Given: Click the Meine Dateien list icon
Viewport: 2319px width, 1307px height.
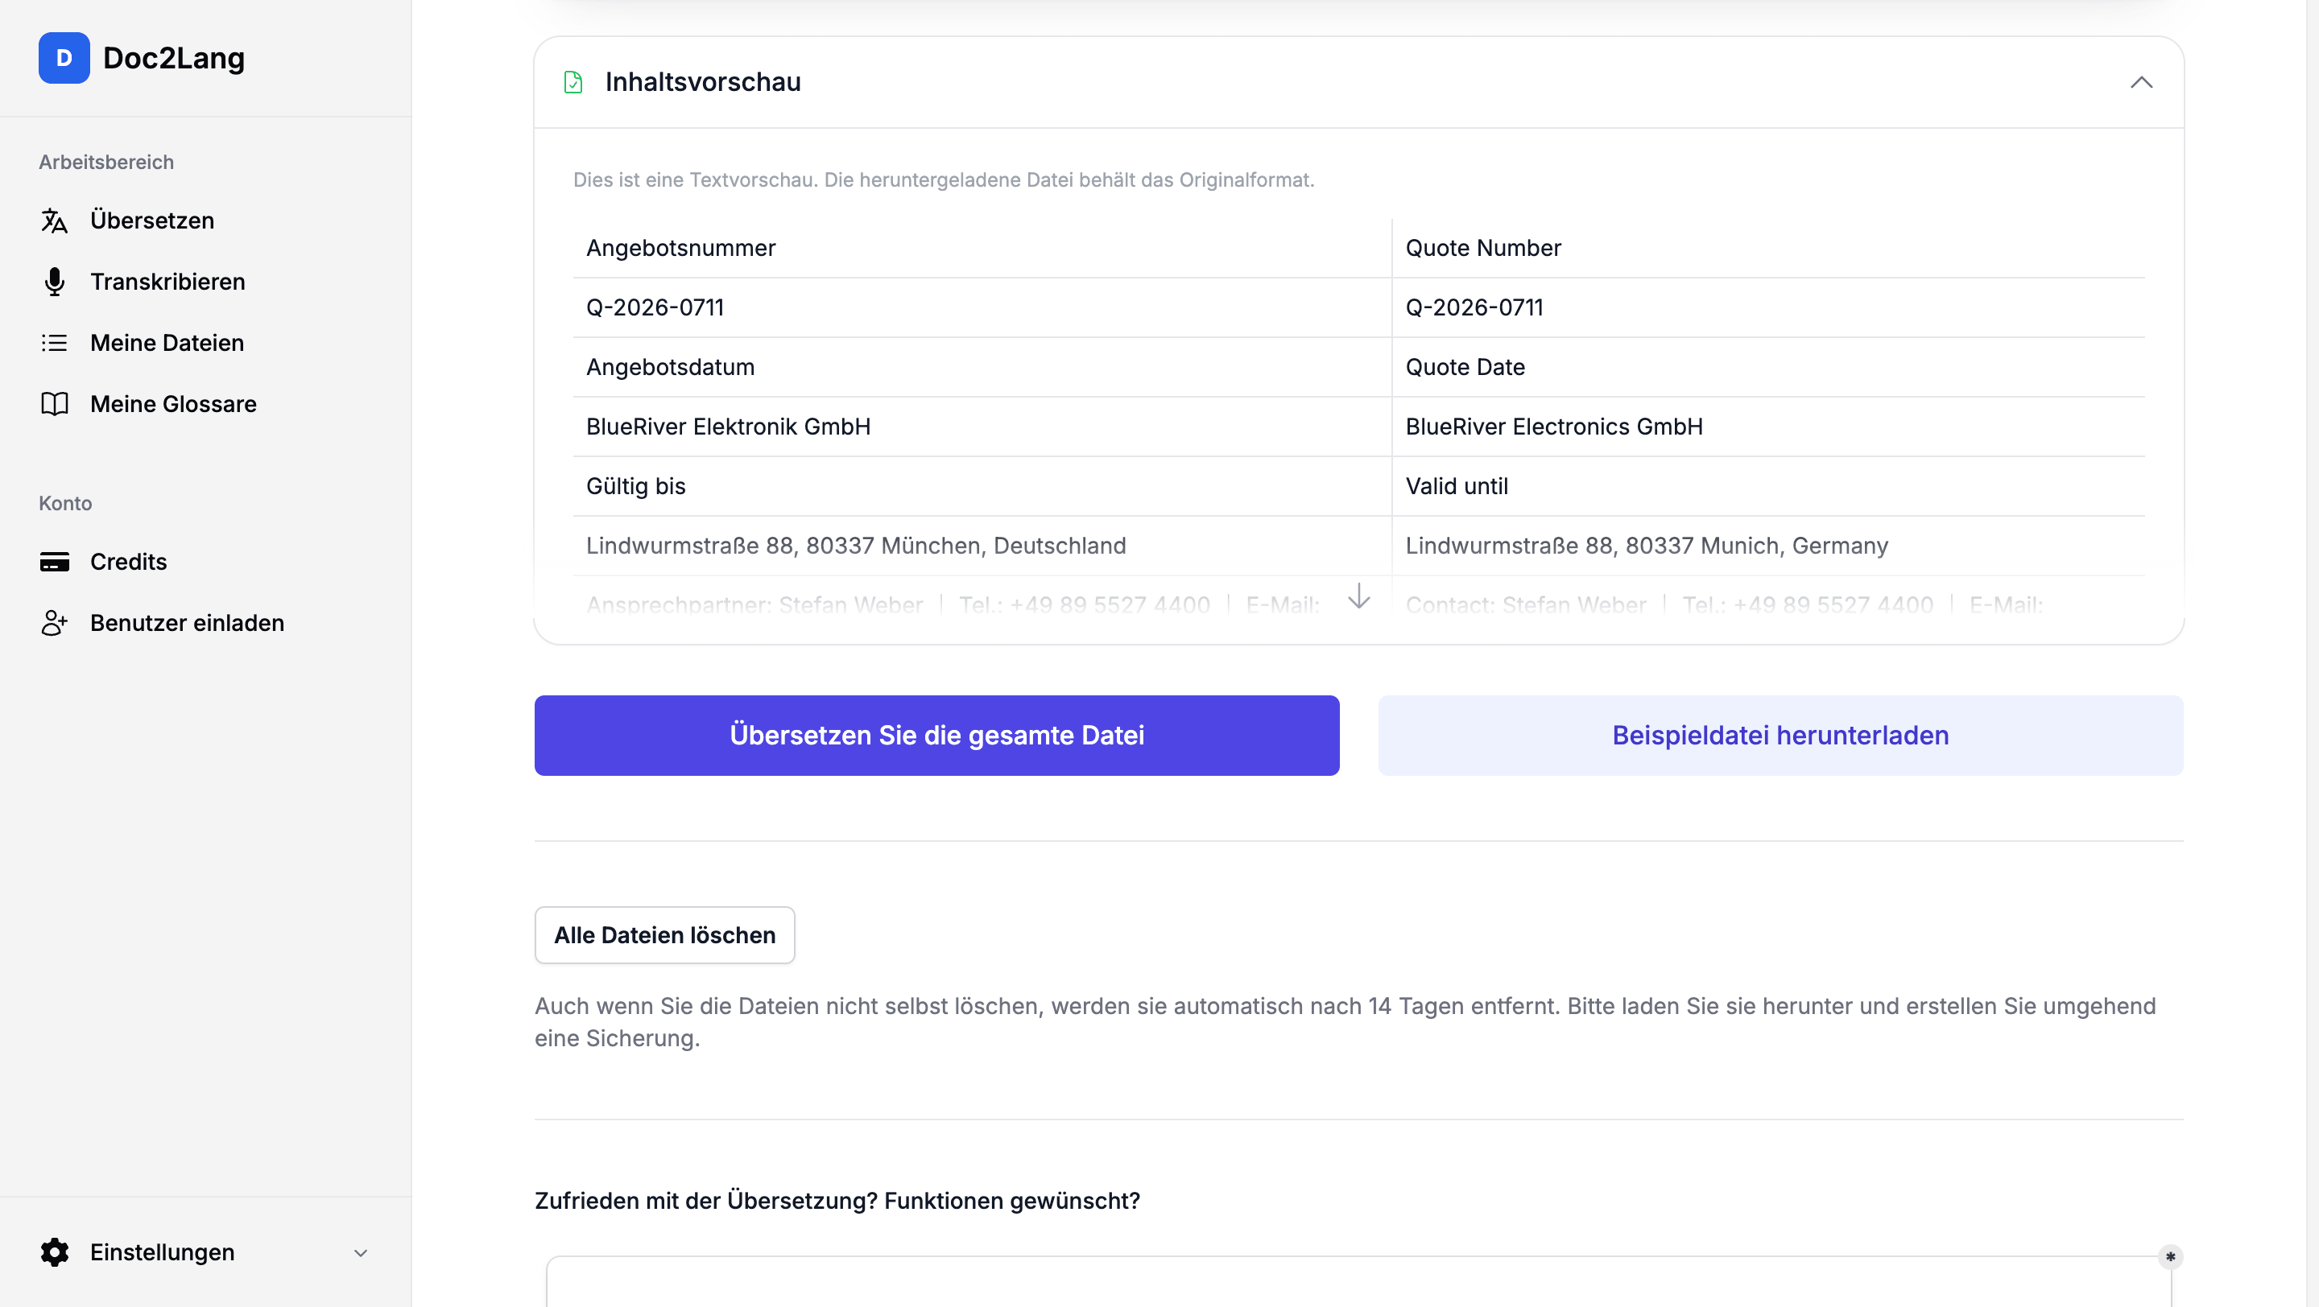Looking at the screenshot, I should 54,343.
